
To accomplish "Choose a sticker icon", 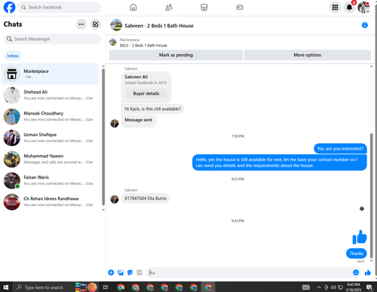I will pyautogui.click(x=130, y=272).
